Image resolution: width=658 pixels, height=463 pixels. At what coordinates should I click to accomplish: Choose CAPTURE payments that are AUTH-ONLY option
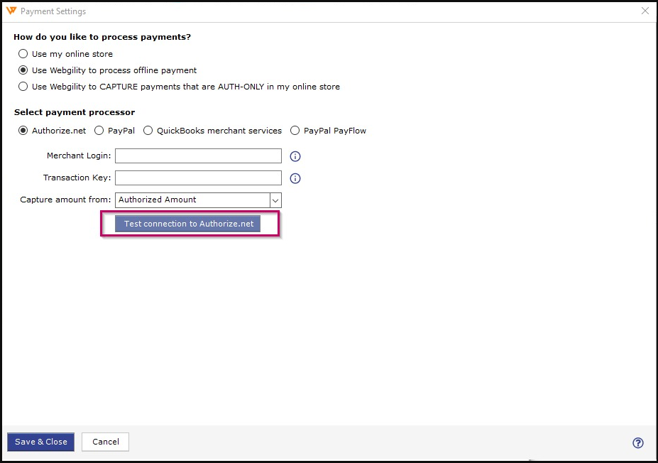click(x=23, y=87)
